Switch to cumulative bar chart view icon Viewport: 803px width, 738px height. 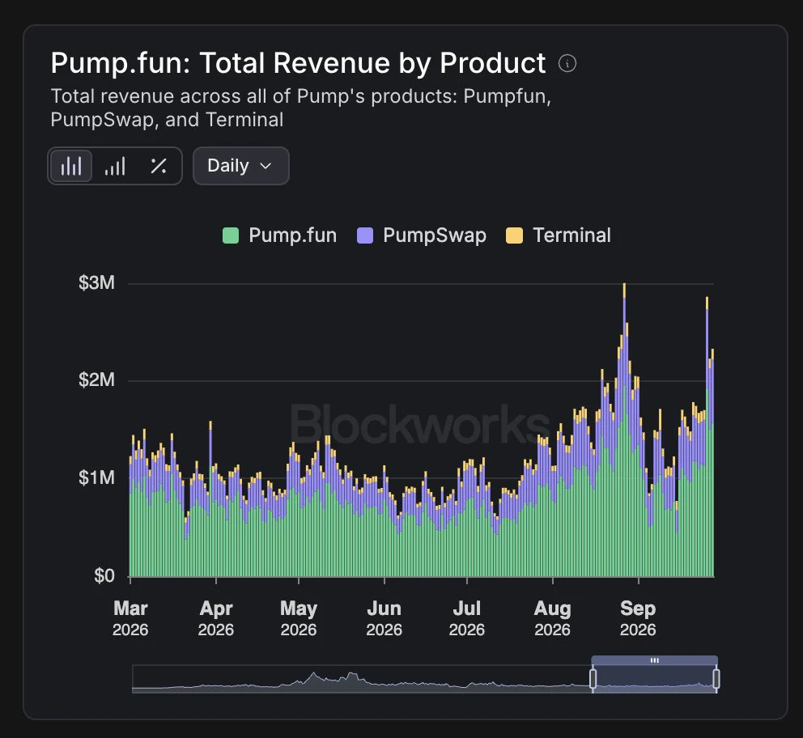click(115, 166)
